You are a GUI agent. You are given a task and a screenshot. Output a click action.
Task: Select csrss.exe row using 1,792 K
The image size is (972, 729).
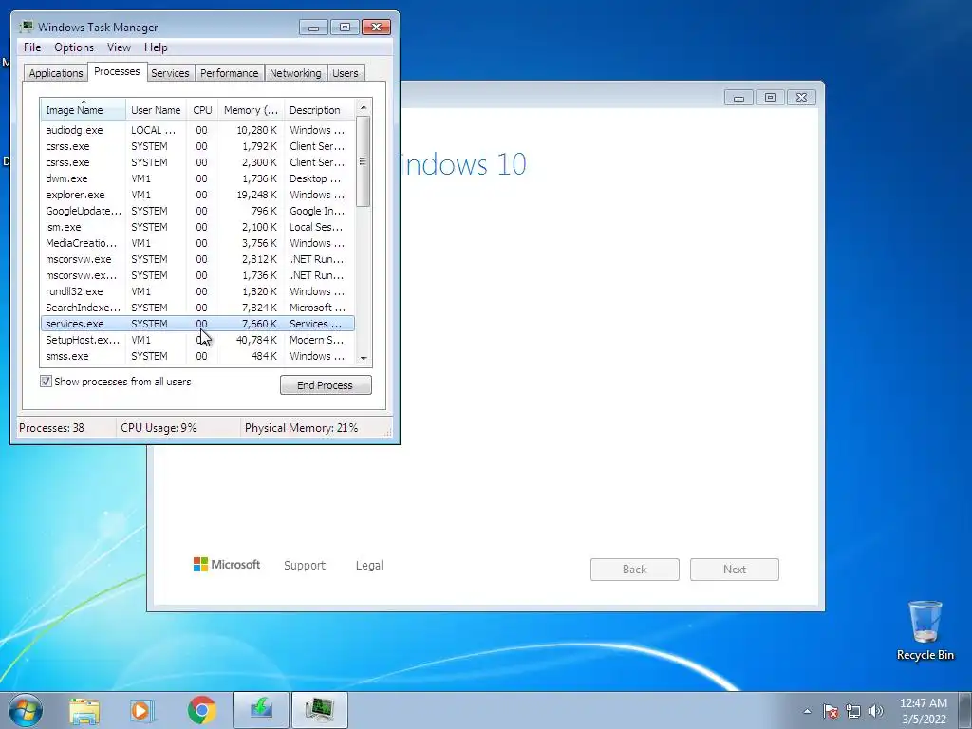(x=197, y=146)
